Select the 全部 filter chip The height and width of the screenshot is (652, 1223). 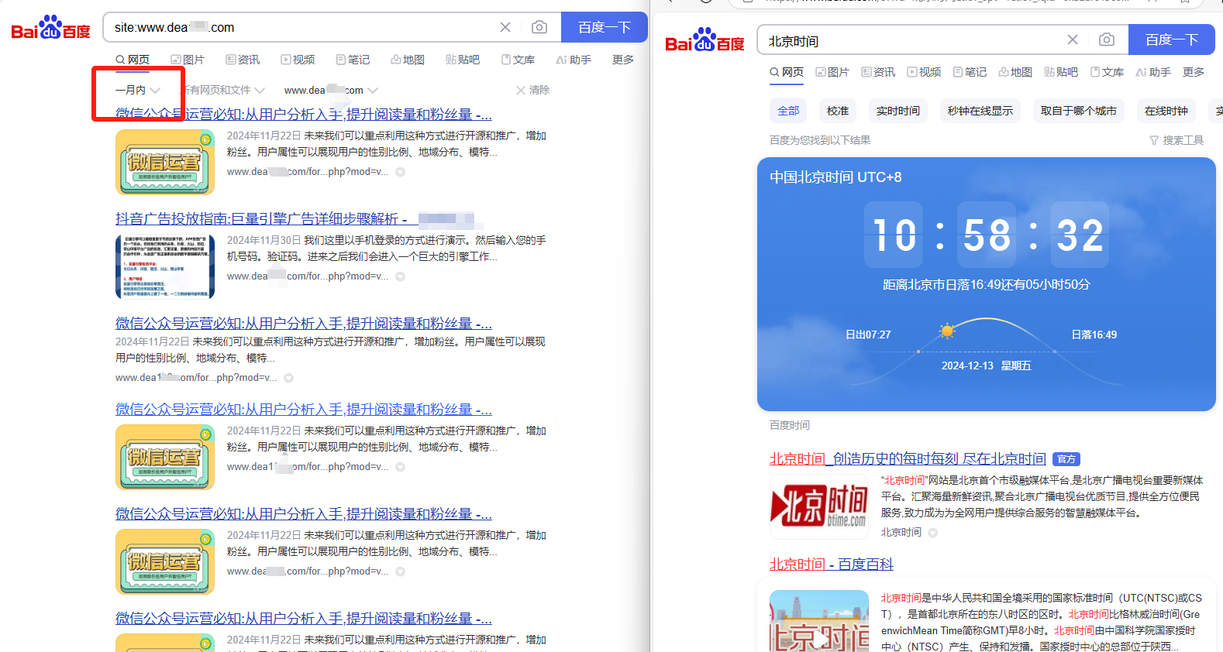click(x=788, y=111)
